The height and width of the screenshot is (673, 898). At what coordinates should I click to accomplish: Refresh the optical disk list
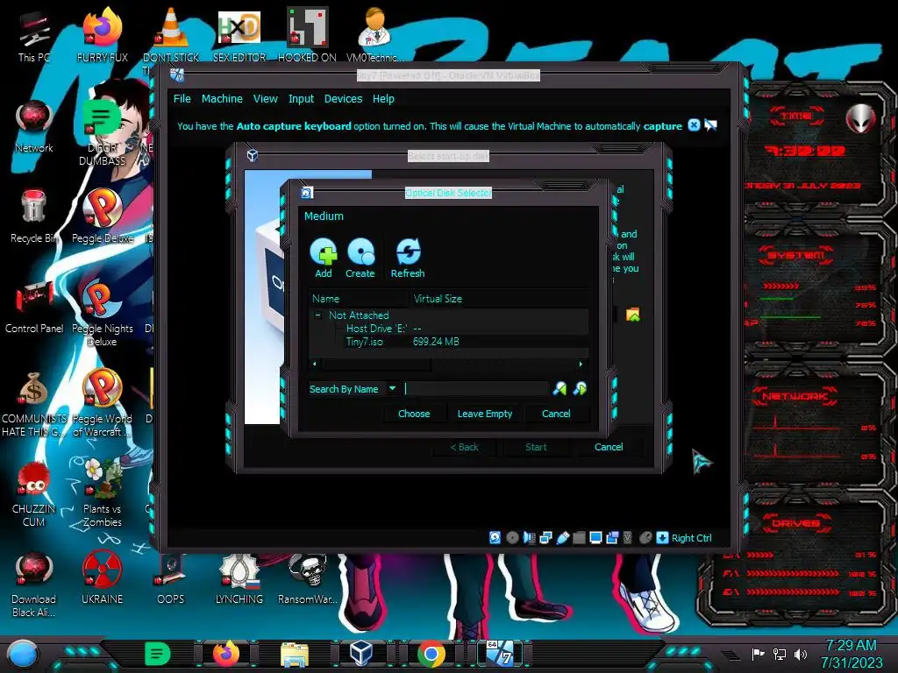(x=408, y=251)
